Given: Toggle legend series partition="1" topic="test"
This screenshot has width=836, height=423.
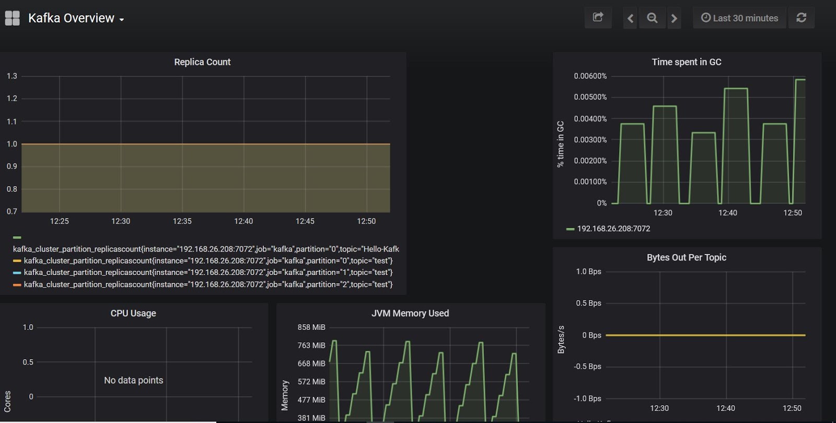Looking at the screenshot, I should (x=208, y=272).
